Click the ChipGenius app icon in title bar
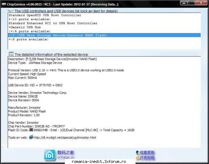 pos(4,4)
